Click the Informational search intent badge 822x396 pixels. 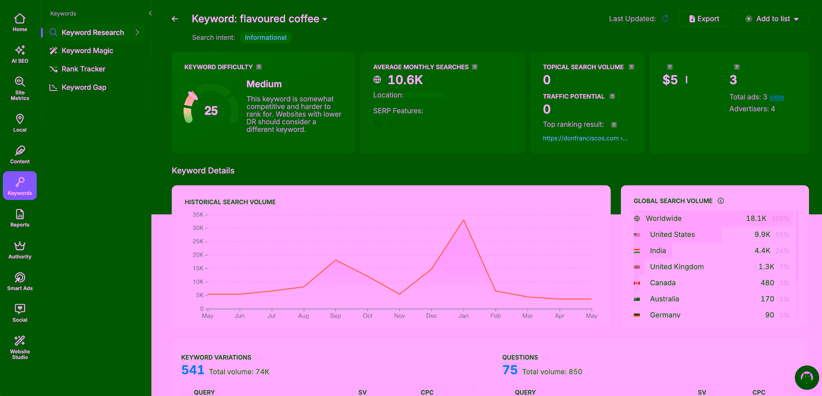pos(266,37)
